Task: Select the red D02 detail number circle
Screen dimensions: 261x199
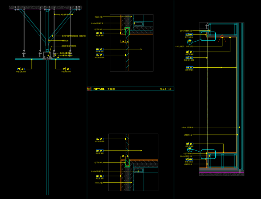Action: pyautogui.click(x=89, y=89)
